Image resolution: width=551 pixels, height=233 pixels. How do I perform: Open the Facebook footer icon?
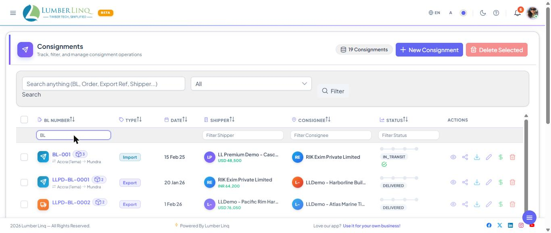coord(489,225)
